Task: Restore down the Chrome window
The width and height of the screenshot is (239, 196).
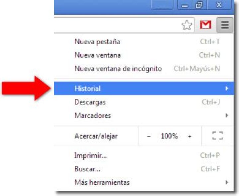Action: [x=199, y=5]
